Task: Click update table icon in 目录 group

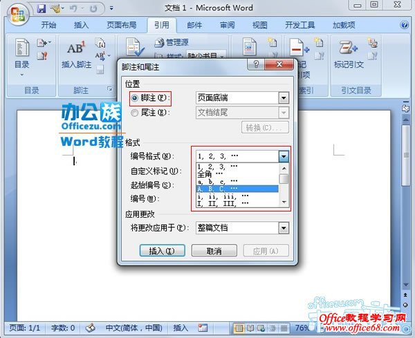Action: [42, 56]
